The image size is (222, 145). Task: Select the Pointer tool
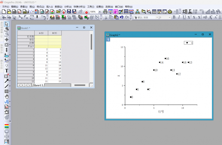[x=7, y=24]
